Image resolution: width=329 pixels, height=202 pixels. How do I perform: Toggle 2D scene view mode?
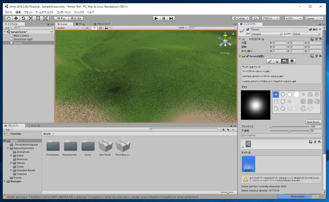[x=87, y=28]
